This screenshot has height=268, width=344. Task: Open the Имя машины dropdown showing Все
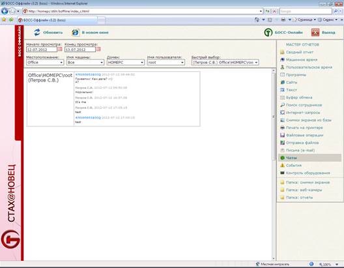pos(85,63)
